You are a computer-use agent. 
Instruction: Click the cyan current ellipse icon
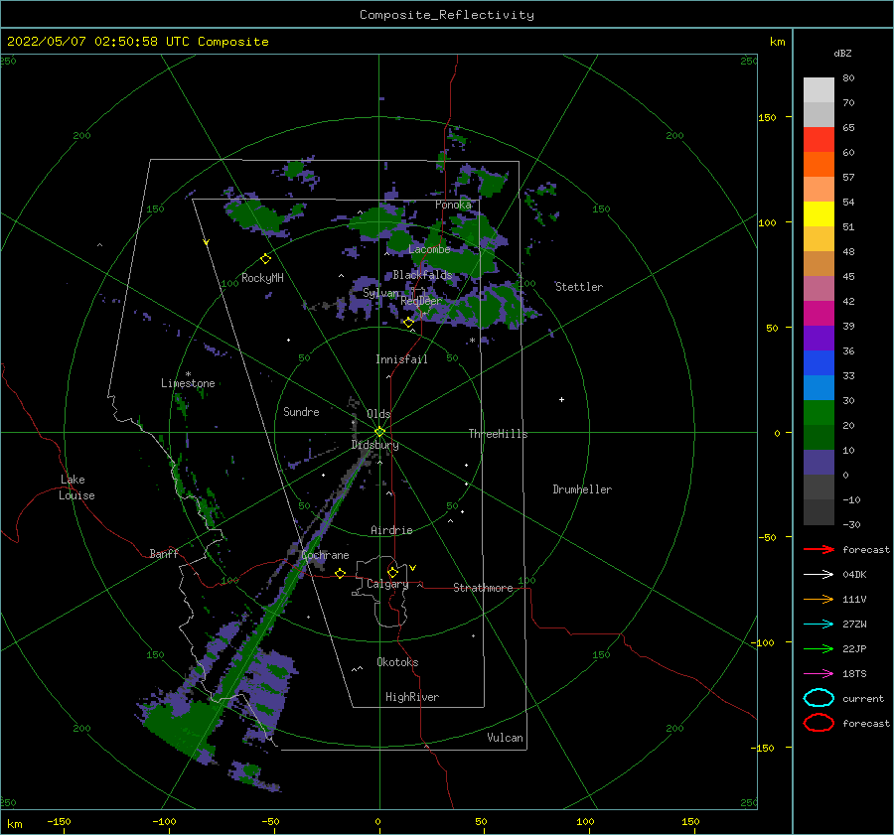tap(819, 698)
